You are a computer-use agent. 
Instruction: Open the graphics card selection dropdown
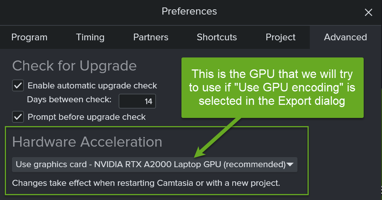[150, 165]
